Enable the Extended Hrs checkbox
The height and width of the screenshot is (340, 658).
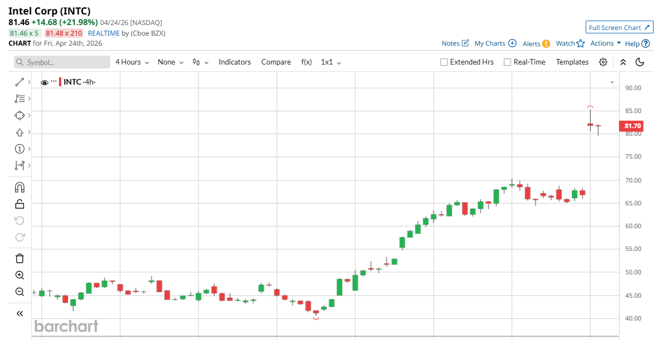tap(444, 62)
